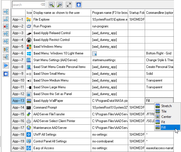
Task: Click the move row down icon
Action: click(x=6, y=41)
